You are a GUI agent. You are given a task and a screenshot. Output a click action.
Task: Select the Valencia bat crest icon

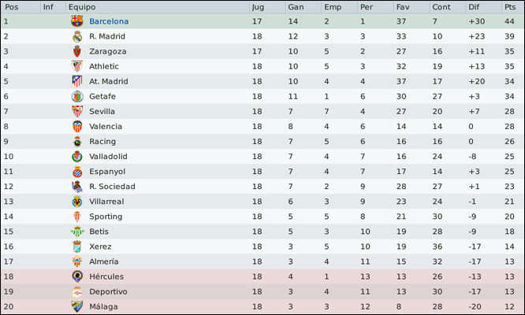pyautogui.click(x=77, y=127)
